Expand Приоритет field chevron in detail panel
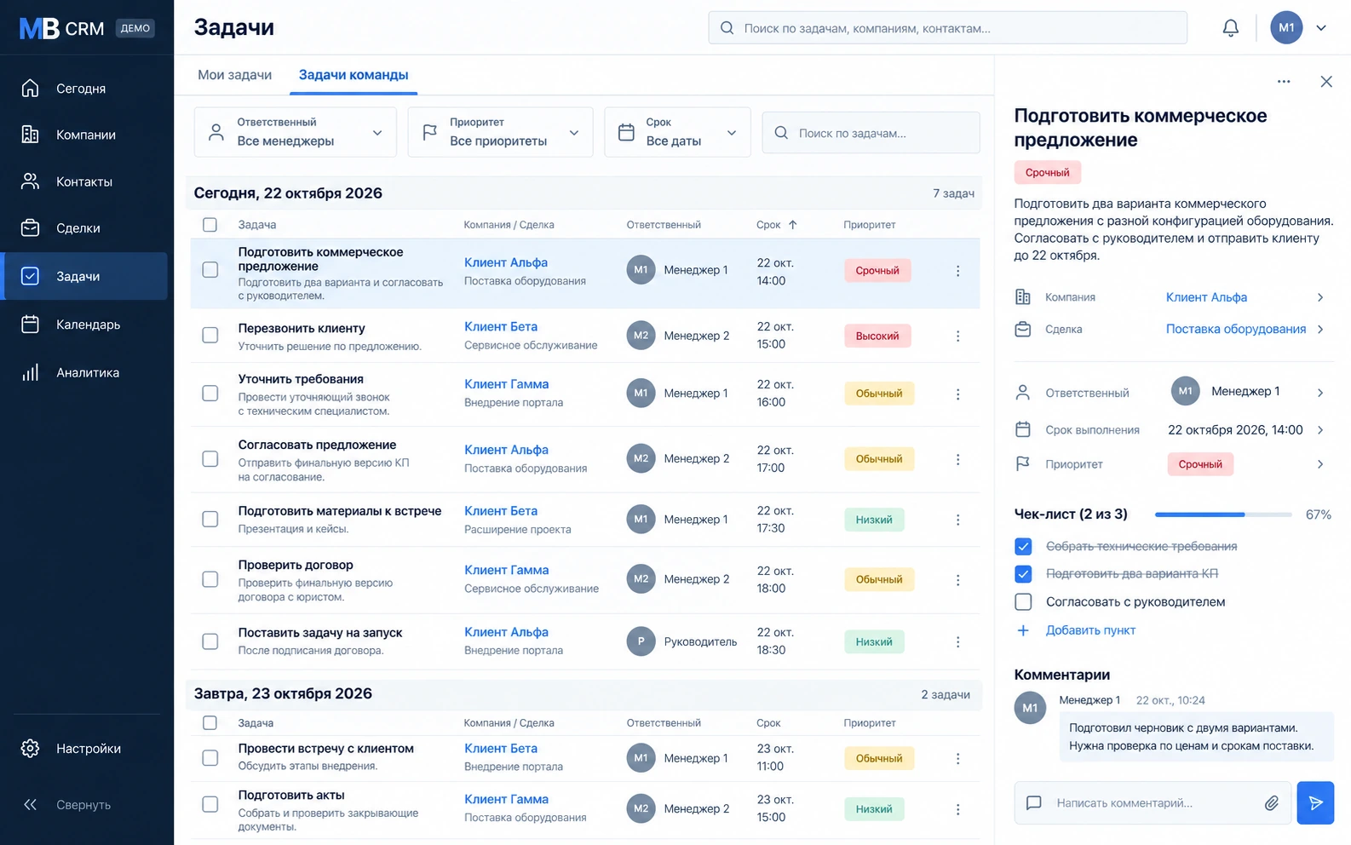Screen dimensions: 1351x845 [x=1320, y=464]
